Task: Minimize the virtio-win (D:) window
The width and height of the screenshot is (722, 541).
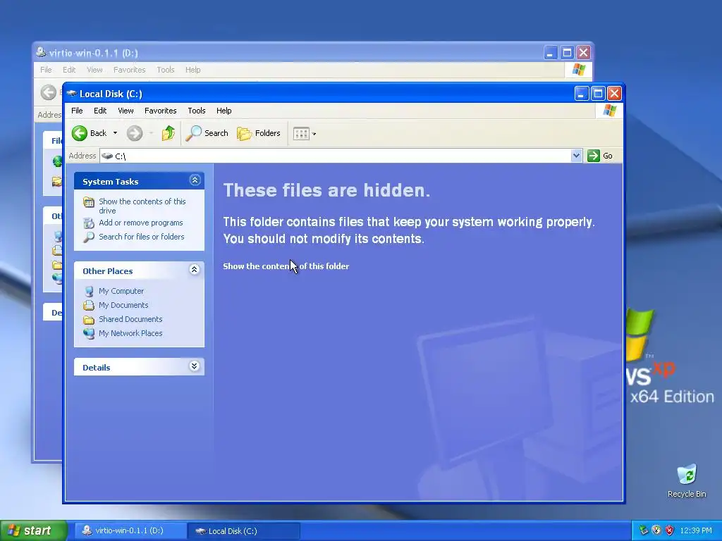Action: click(x=550, y=53)
